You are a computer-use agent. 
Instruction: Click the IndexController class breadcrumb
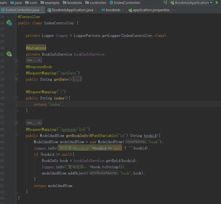pos(125,3)
